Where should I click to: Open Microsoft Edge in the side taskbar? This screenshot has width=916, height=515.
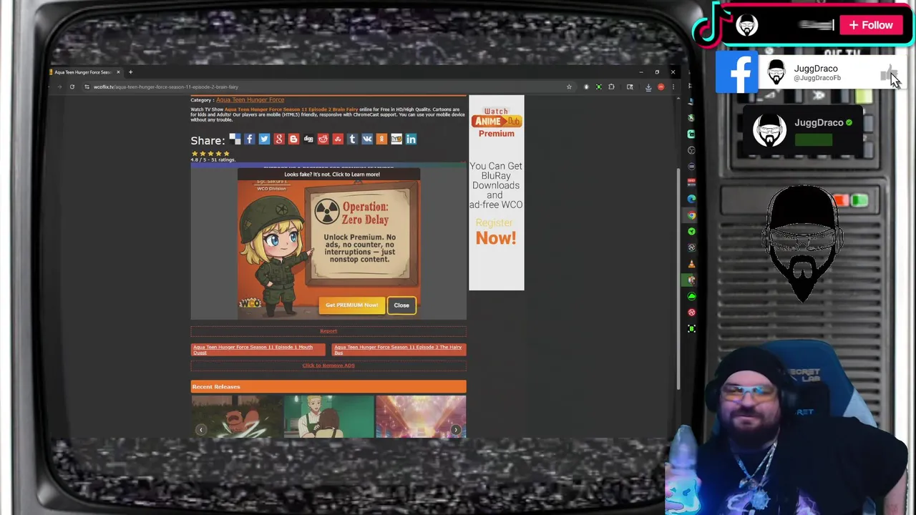coord(691,199)
